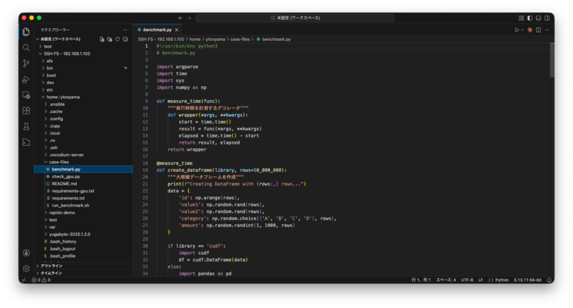
Task: Open editor more actions ellipsis
Action: [547, 30]
